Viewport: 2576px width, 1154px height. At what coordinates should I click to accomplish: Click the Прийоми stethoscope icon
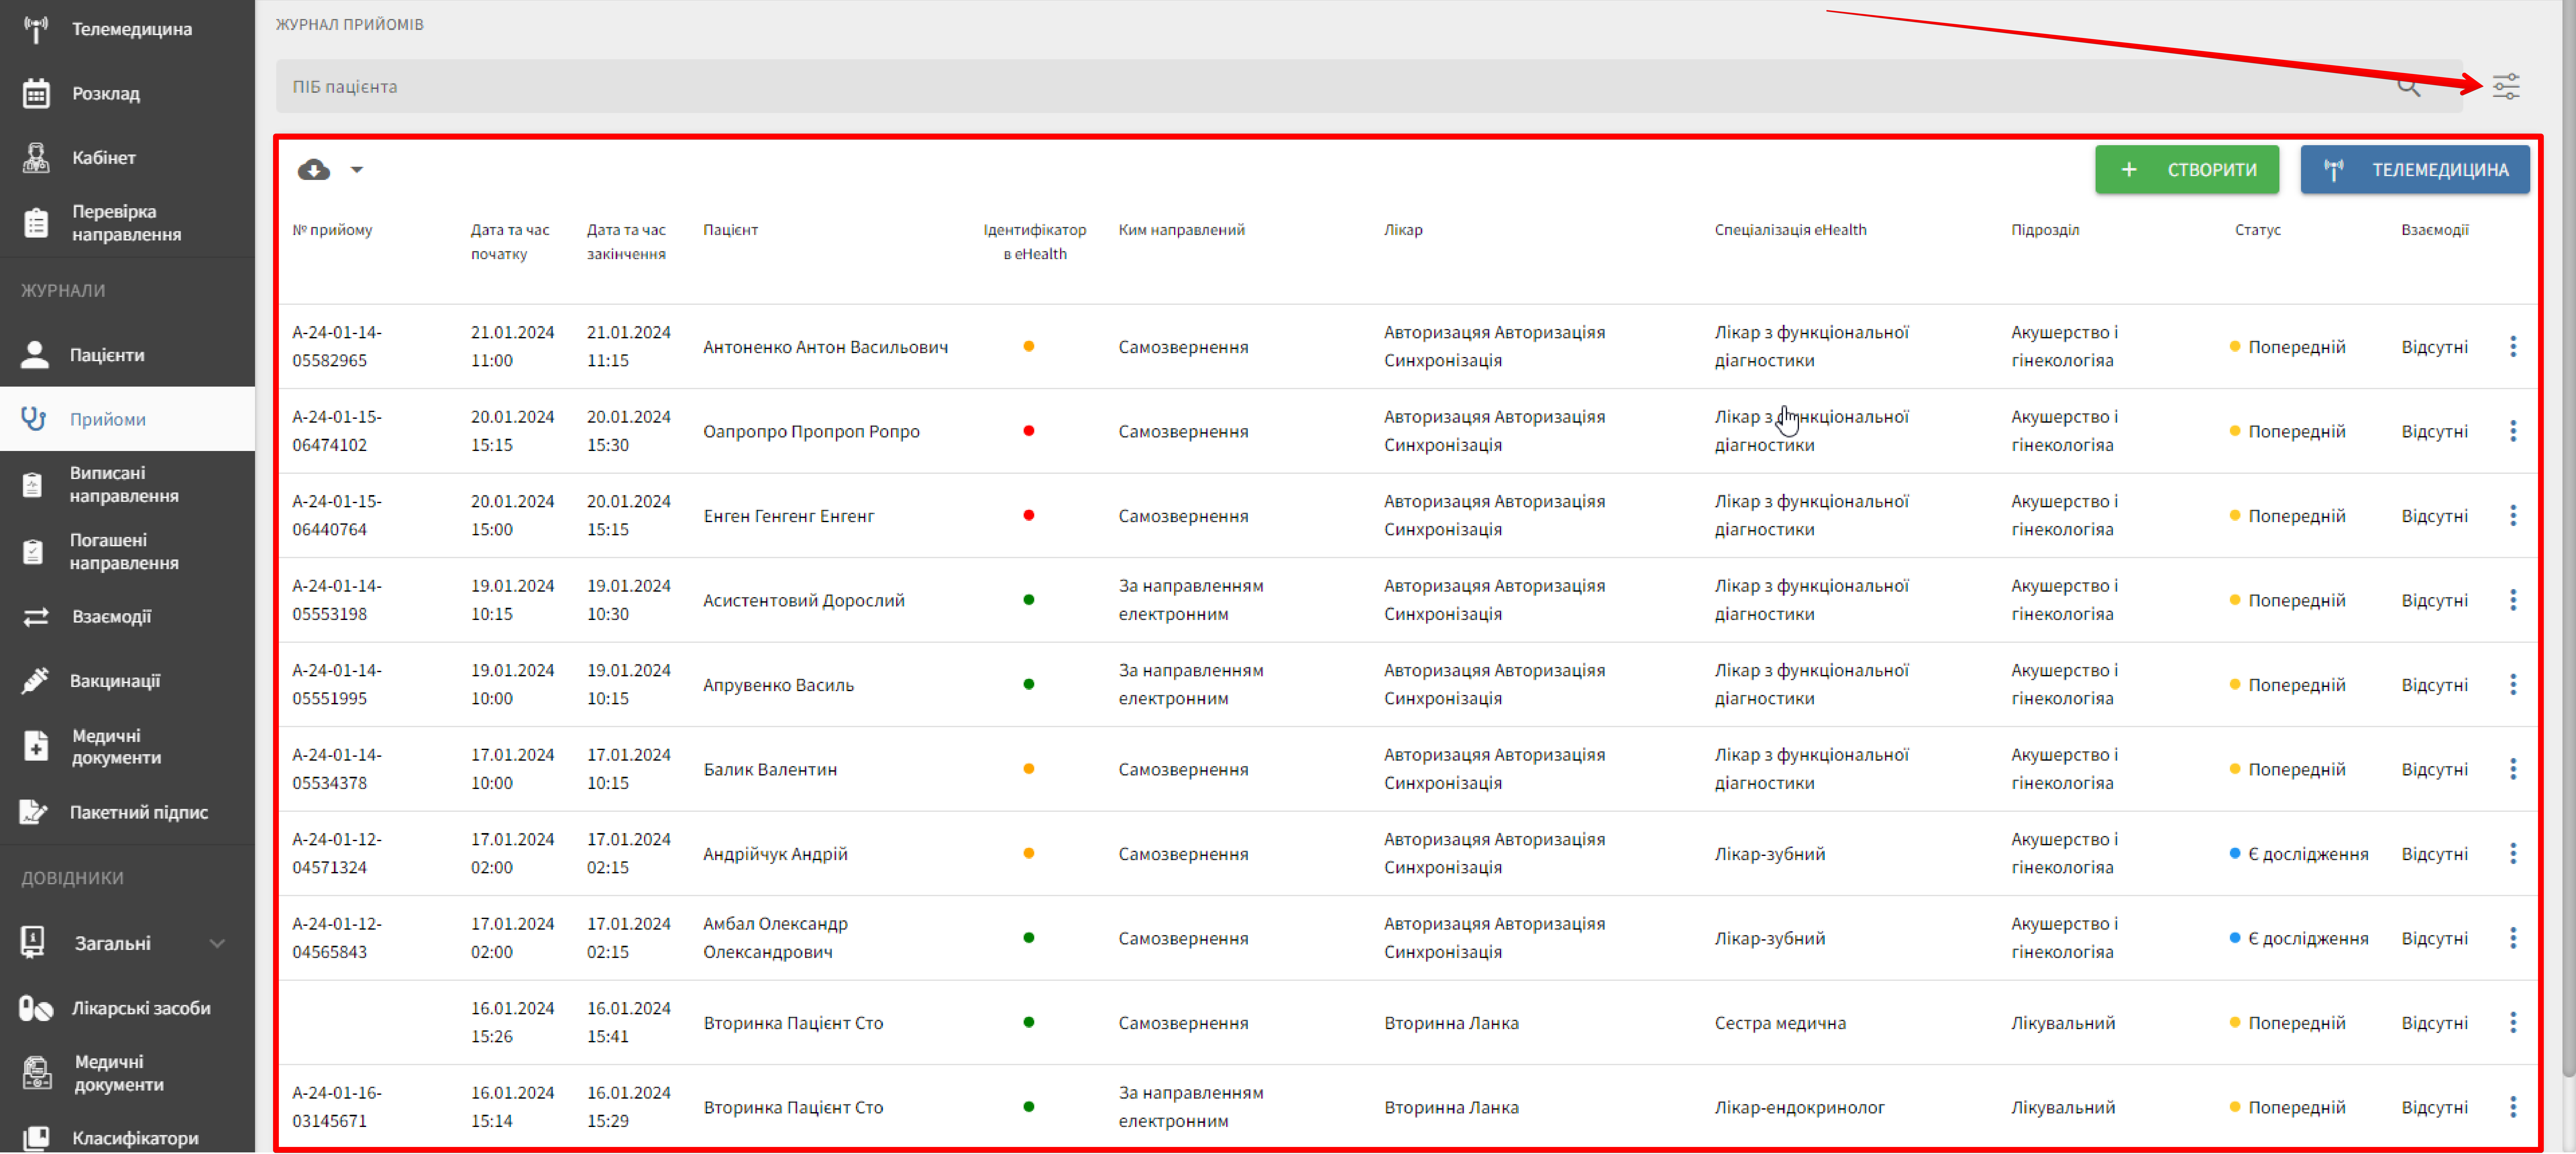(34, 419)
